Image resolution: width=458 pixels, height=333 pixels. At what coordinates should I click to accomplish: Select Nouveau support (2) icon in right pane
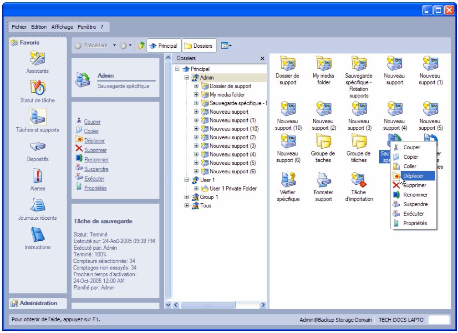pyautogui.click(x=324, y=109)
